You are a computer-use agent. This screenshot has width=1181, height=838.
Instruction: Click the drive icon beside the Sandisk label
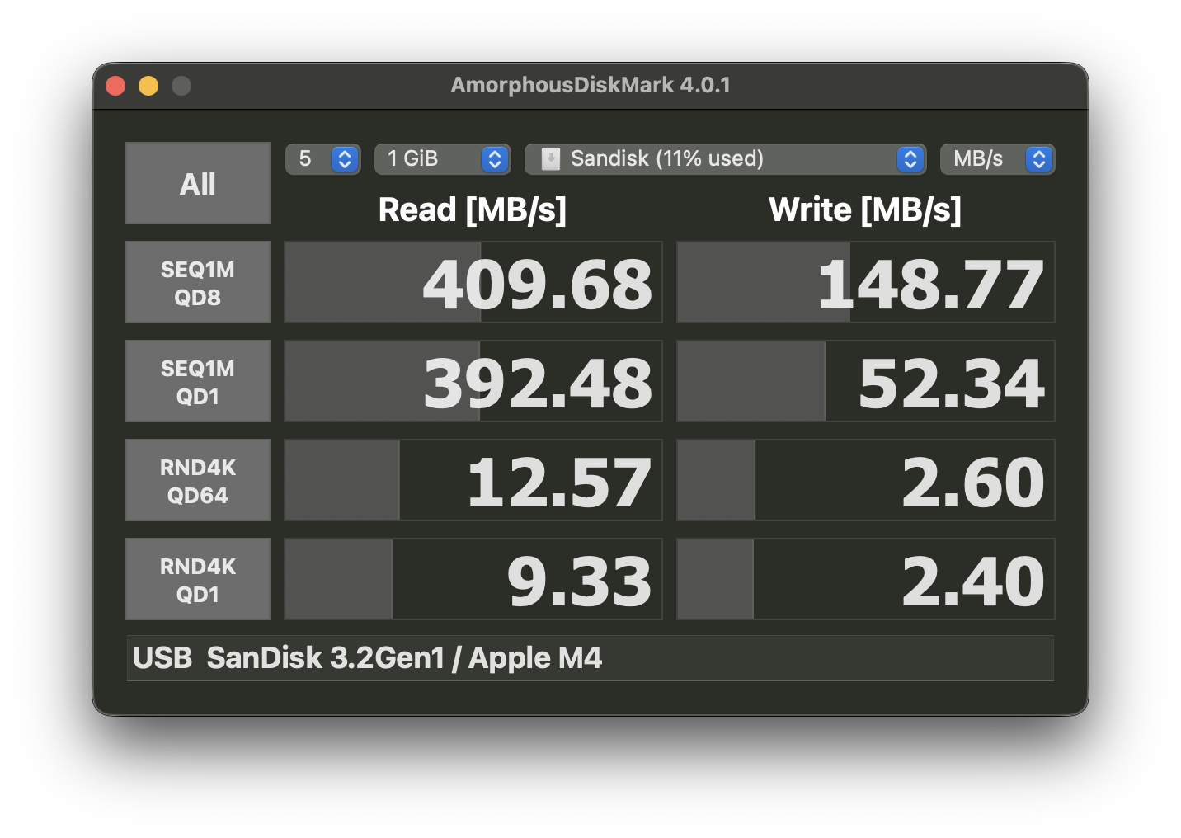(x=550, y=158)
